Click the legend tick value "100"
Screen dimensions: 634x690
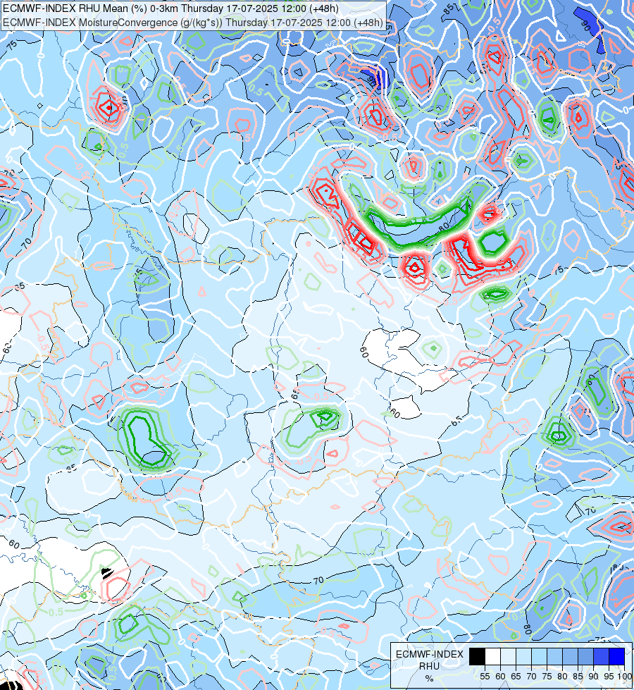625,677
